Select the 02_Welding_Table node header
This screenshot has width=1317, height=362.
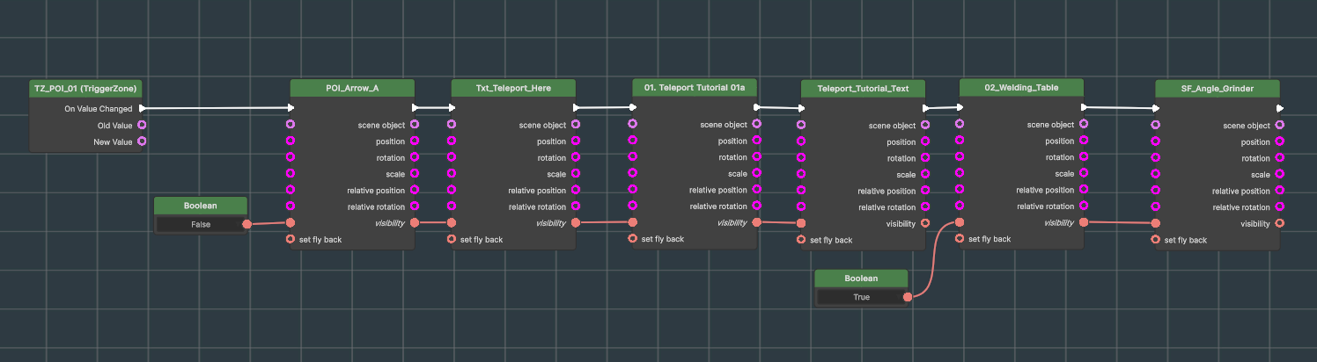tap(1021, 88)
